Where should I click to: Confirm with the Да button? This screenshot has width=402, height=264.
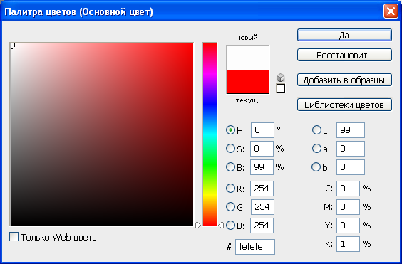pyautogui.click(x=344, y=35)
